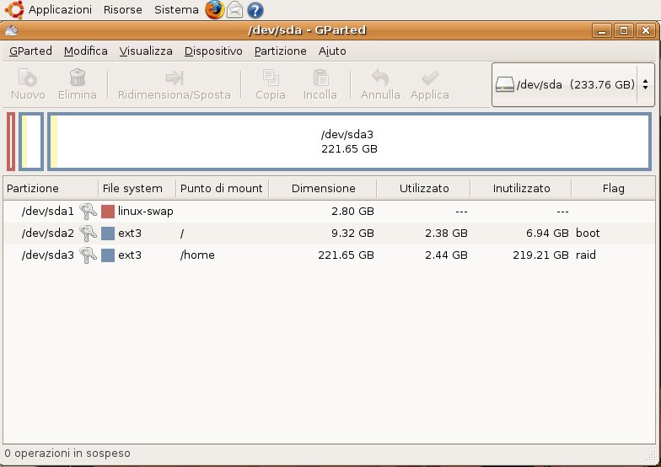This screenshot has height=467, width=661.
Task: Open the Partizione menu
Action: [280, 51]
